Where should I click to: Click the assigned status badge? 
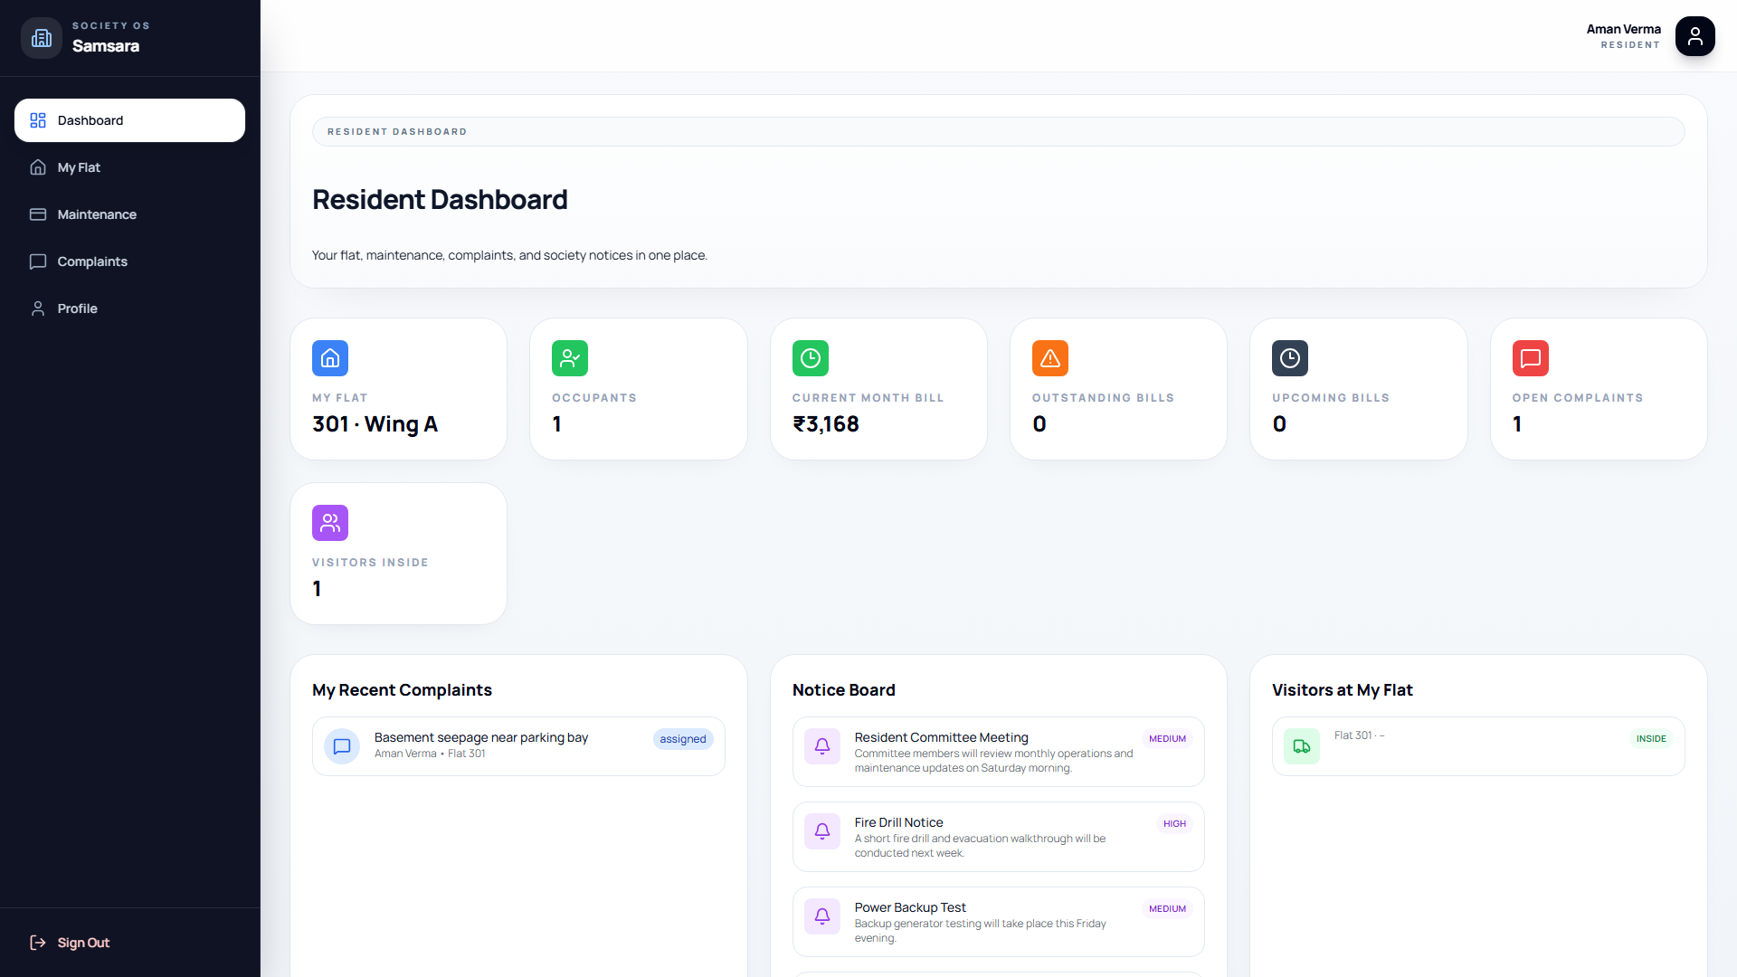click(x=683, y=739)
